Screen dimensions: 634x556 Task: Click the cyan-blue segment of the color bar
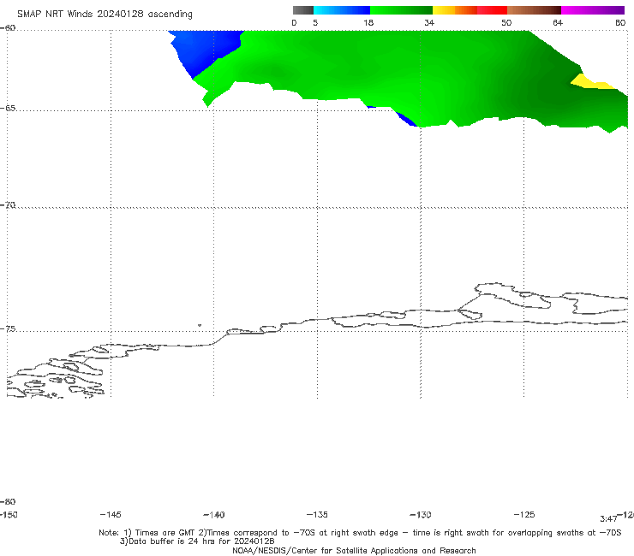[x=342, y=10]
